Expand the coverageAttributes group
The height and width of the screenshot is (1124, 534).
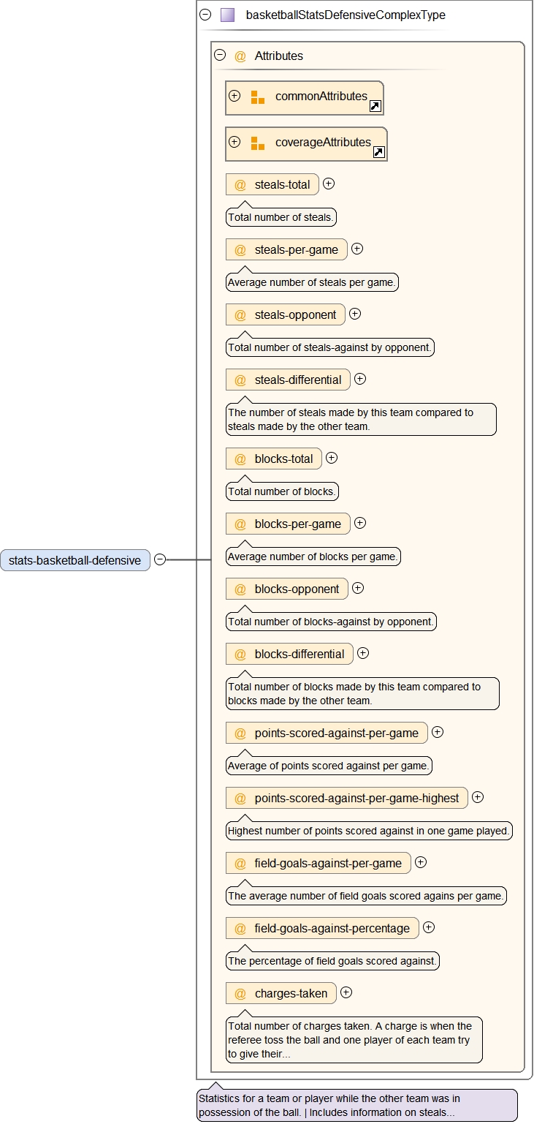[x=234, y=142]
